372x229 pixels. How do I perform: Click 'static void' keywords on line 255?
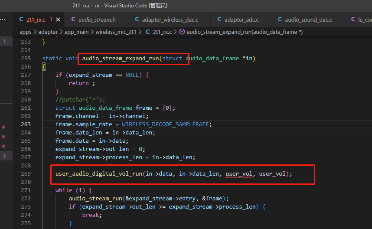pos(60,59)
